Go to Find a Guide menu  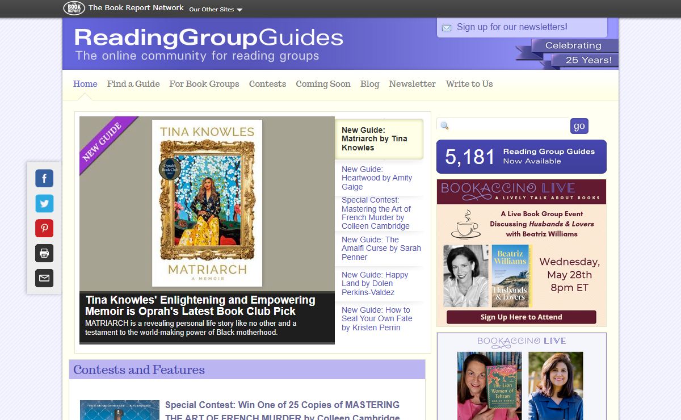pyautogui.click(x=133, y=84)
